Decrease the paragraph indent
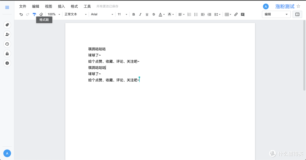Screen dimensions: 306x160 203,14
